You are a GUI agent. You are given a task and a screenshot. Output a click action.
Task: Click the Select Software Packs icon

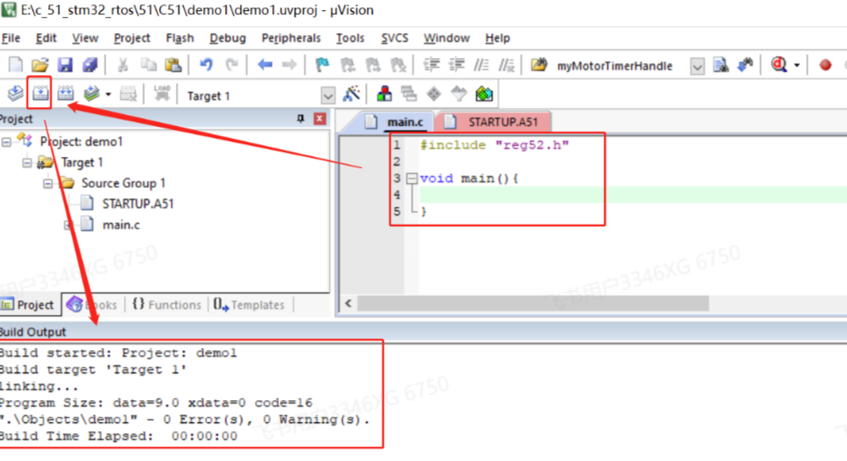click(459, 94)
